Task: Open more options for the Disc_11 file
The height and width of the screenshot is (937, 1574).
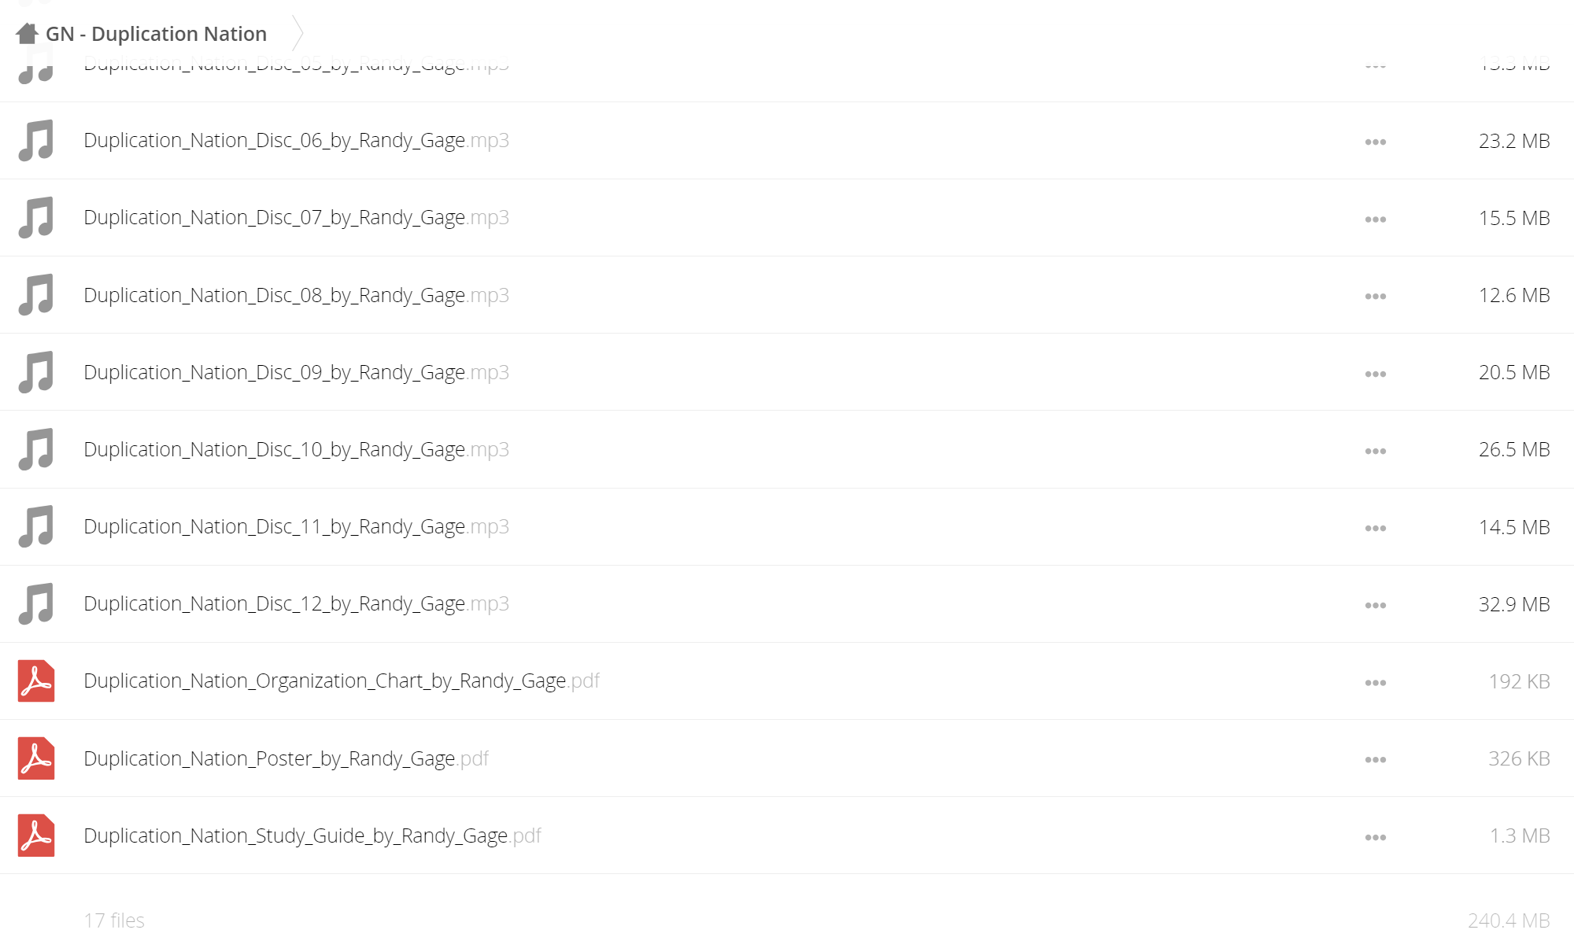Action: coord(1375,528)
